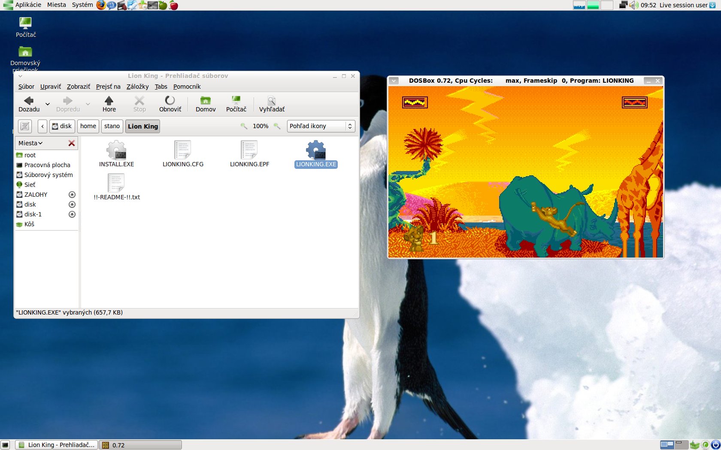Jump to the disk path button
Screen dimensions: 721x450
(x=62, y=126)
